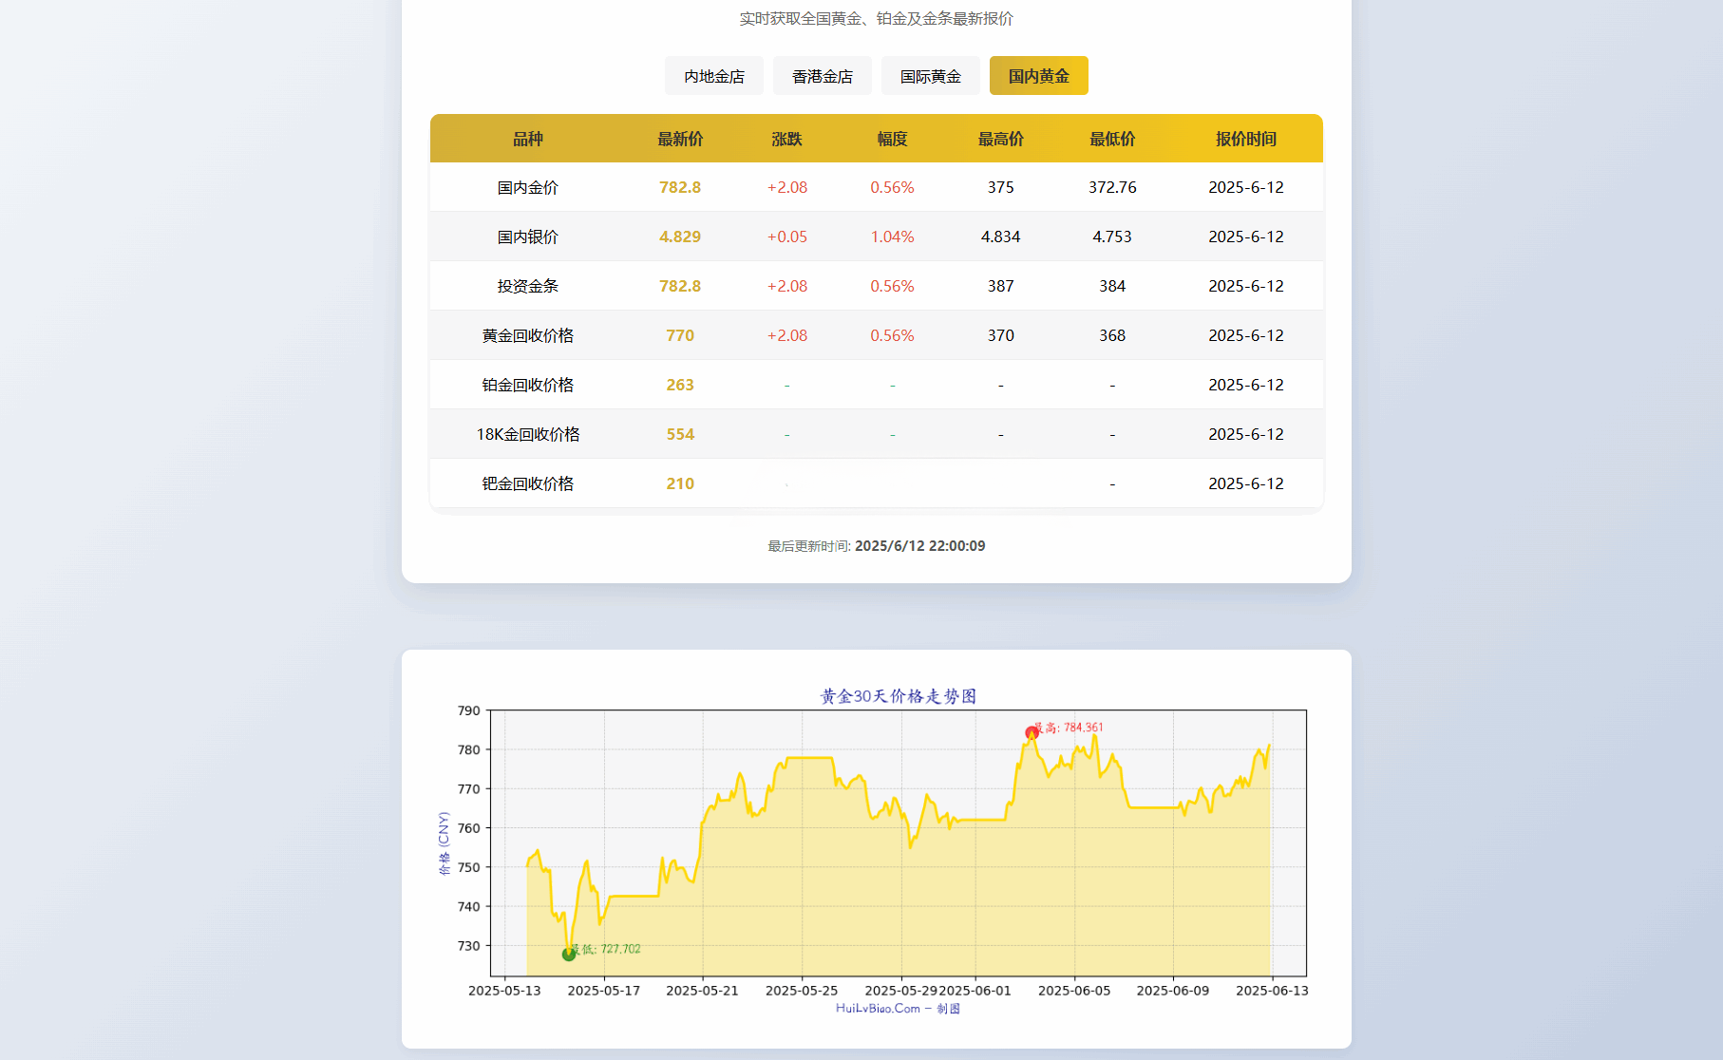Click the 报价时间 column header
The image size is (1723, 1060).
click(x=1246, y=138)
